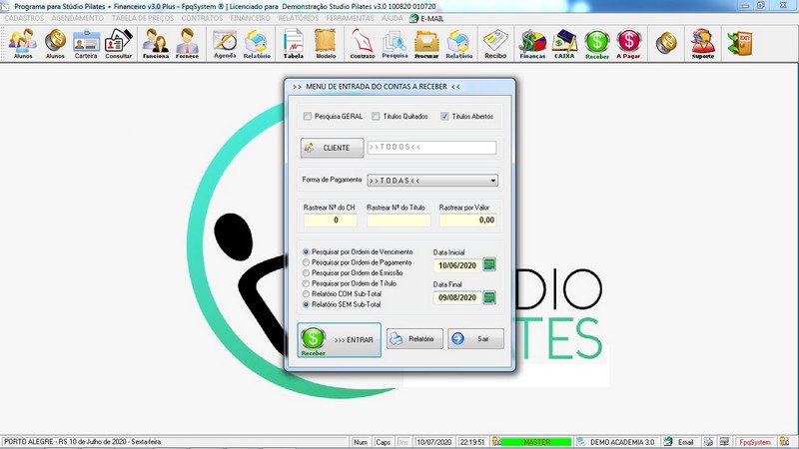Open the Procurar folder icon
799x449 pixels.
click(426, 44)
